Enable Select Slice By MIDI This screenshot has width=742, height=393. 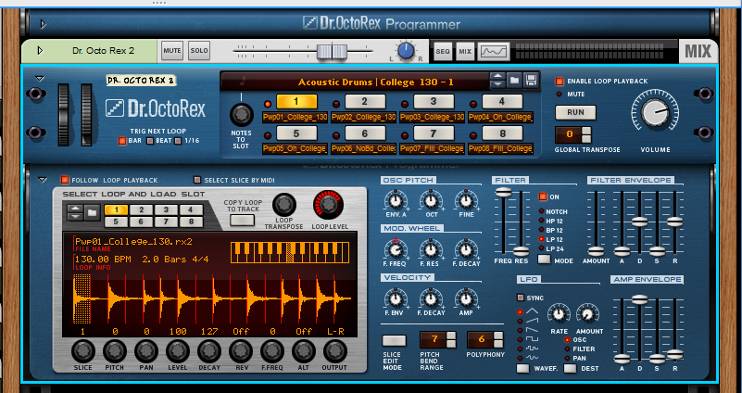click(197, 180)
